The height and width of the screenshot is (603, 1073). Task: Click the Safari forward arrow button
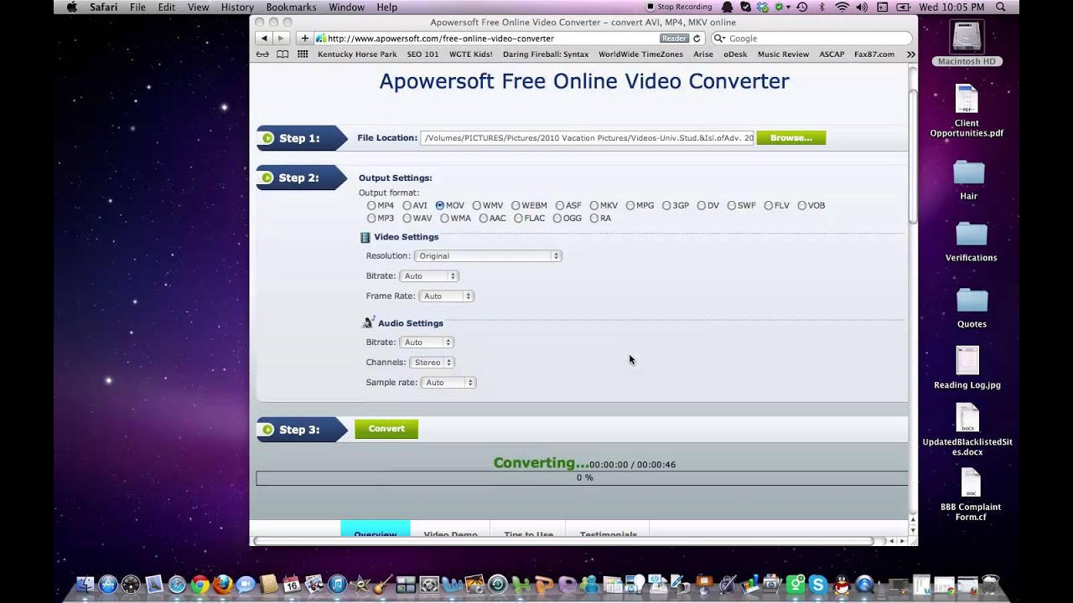pos(282,39)
